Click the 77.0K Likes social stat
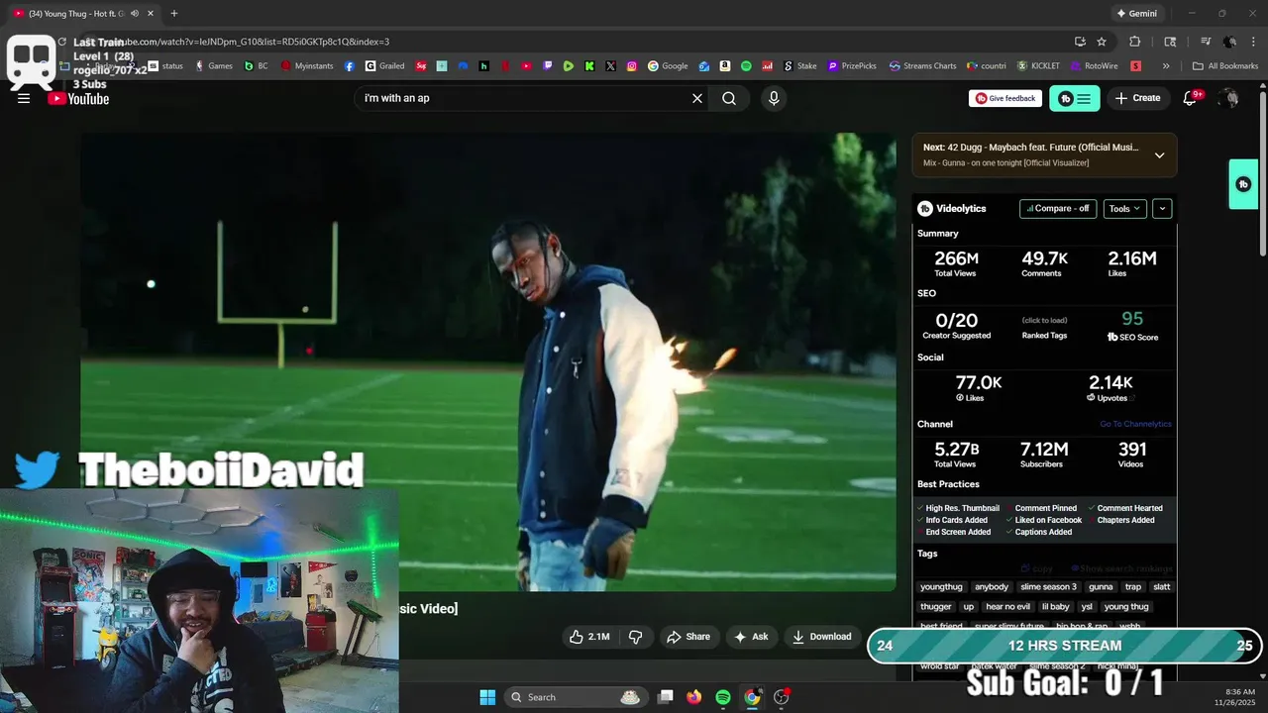Screen dimensions: 1268x713 (x=979, y=387)
